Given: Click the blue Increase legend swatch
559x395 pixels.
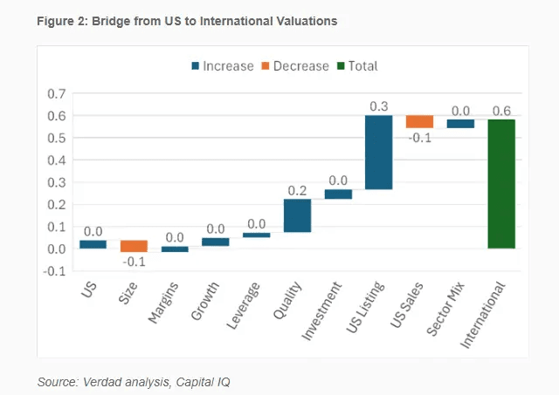Looking at the screenshot, I should [x=195, y=66].
